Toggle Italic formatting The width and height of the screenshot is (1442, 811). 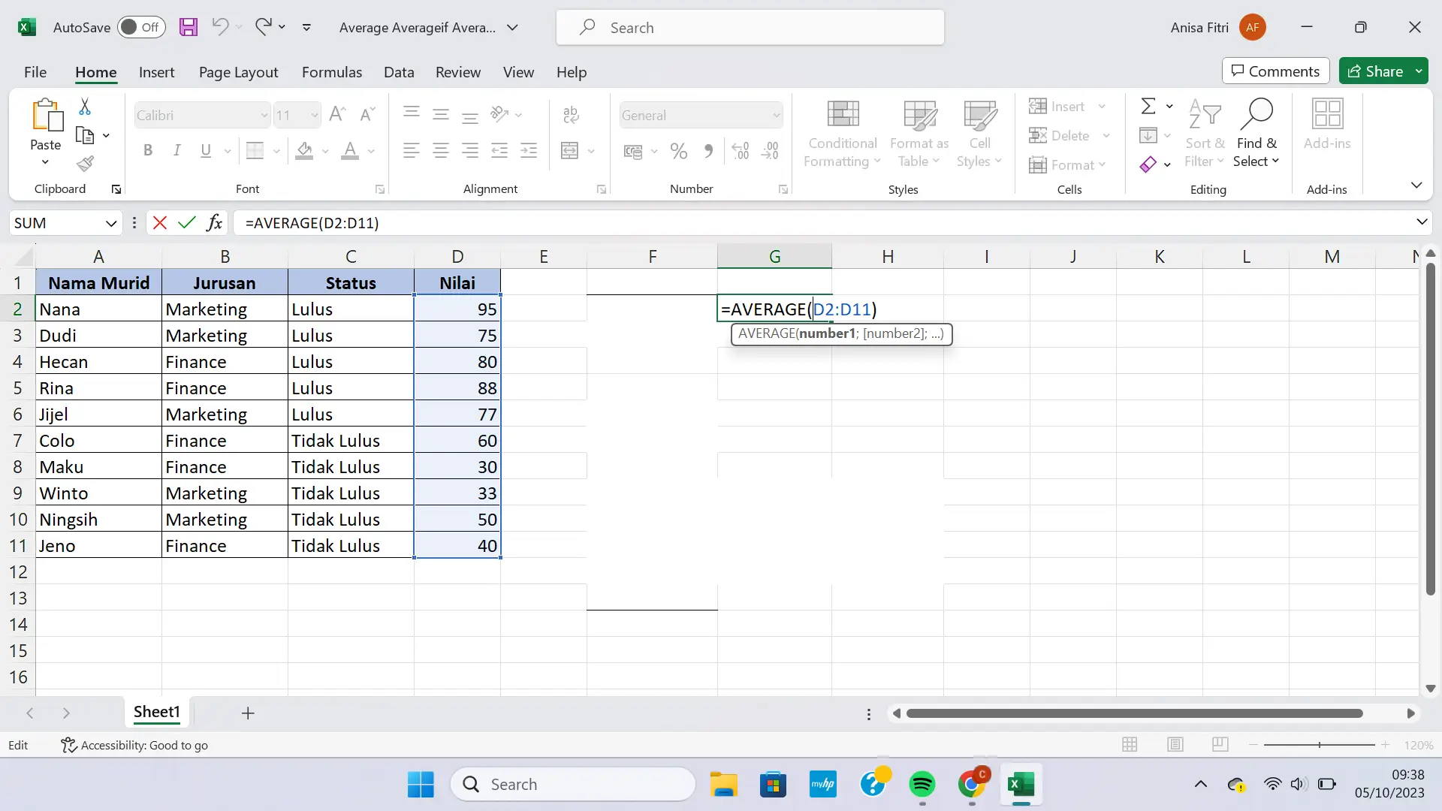(176, 151)
